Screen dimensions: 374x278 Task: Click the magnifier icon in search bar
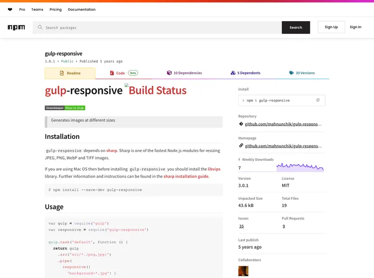(x=40, y=27)
